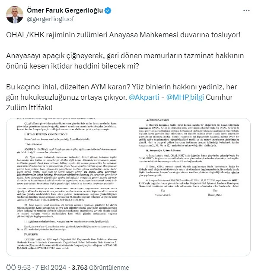Click the Ömer Faruk Gergerlioğlu display name
Viewport: 255px width, 275px height.
pyautogui.click(x=65, y=10)
